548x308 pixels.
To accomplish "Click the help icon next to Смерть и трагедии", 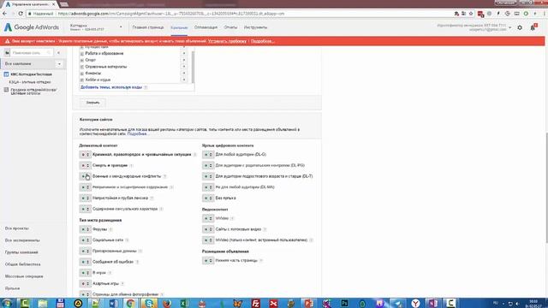I will [x=131, y=165].
